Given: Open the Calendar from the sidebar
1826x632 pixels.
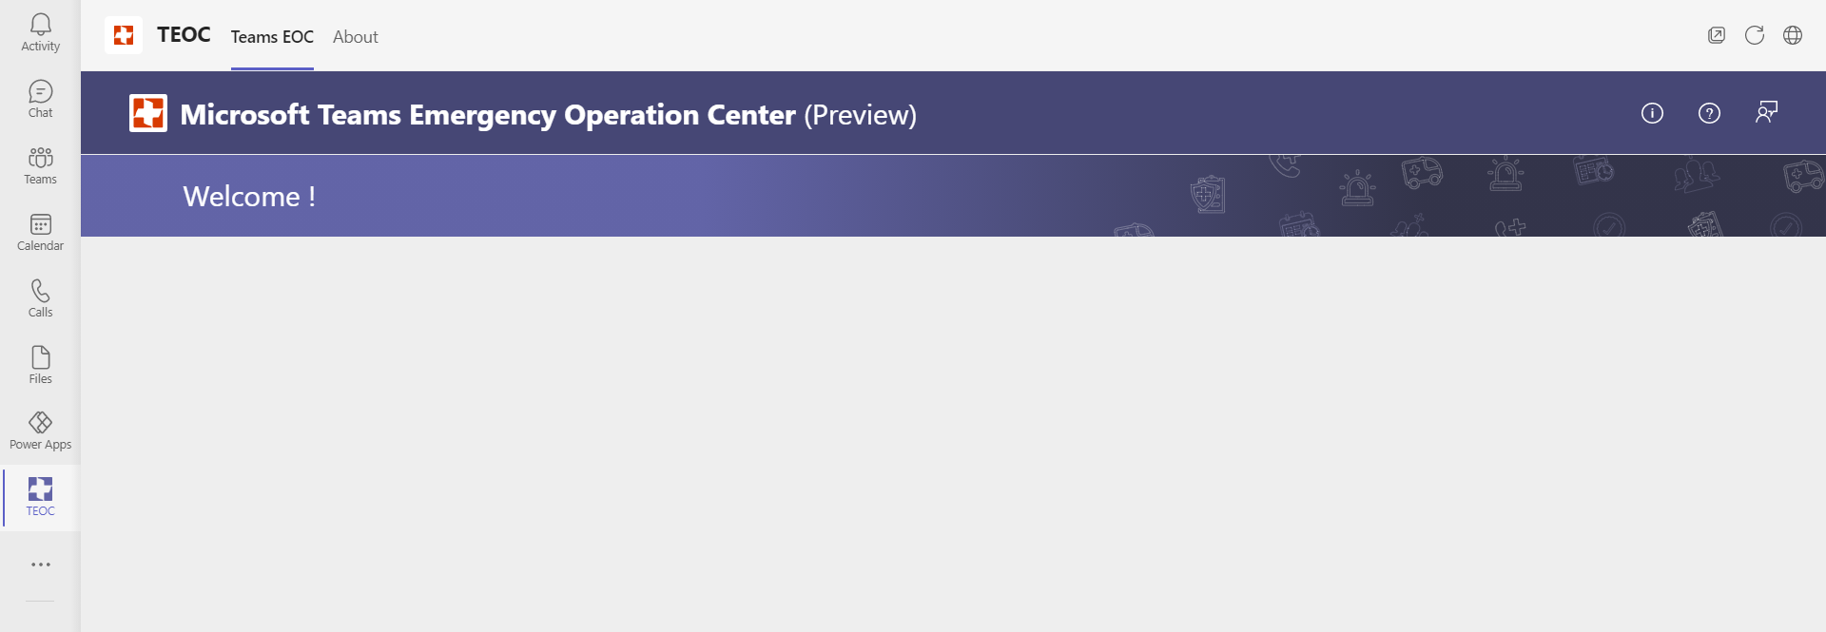Looking at the screenshot, I should (x=40, y=230).
